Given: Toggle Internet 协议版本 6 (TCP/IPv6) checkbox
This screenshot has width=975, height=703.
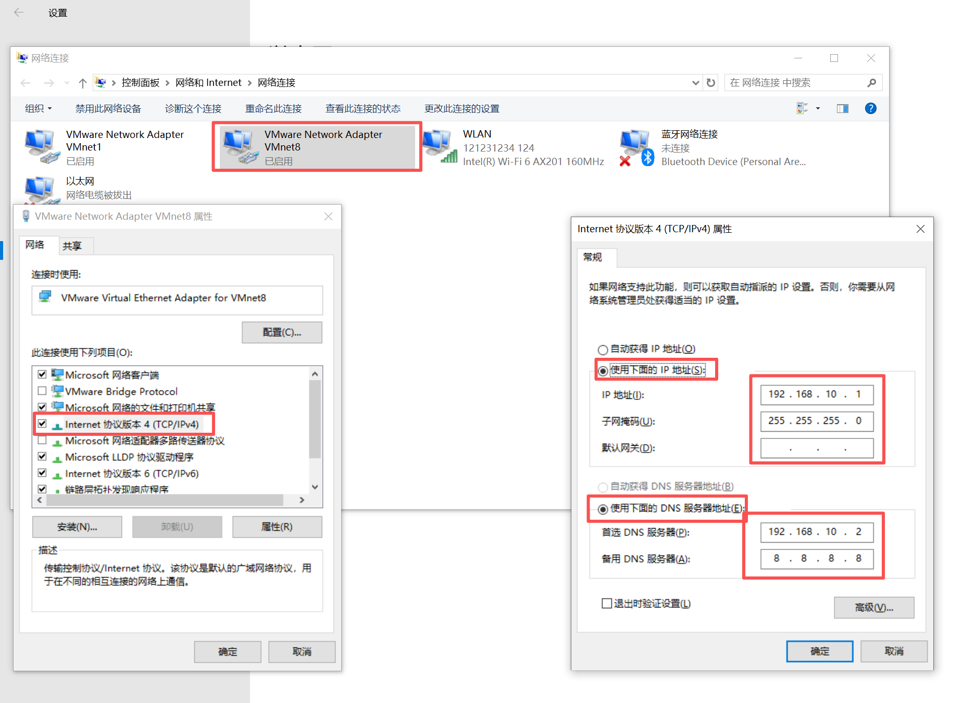Looking at the screenshot, I should click(42, 473).
